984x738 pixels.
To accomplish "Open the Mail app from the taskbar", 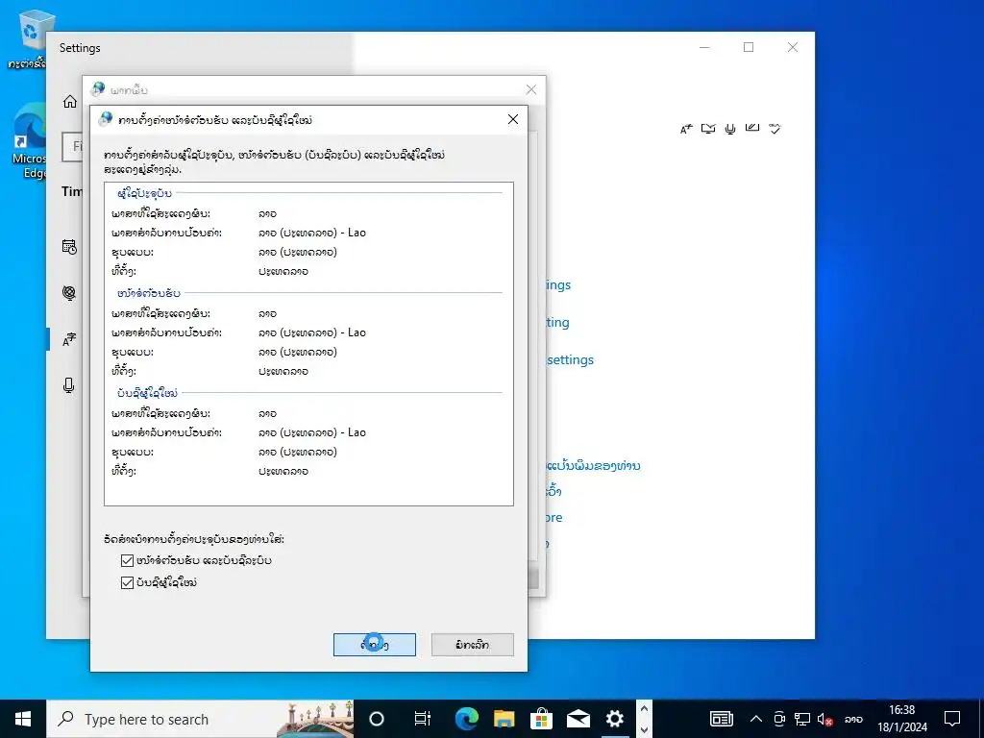I will (578, 719).
